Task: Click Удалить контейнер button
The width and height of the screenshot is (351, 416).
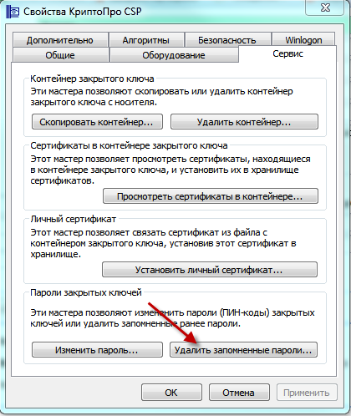Action: pos(244,122)
